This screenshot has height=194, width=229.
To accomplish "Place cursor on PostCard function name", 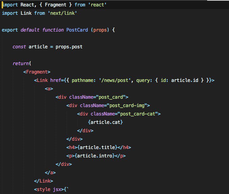I will click(77, 30).
